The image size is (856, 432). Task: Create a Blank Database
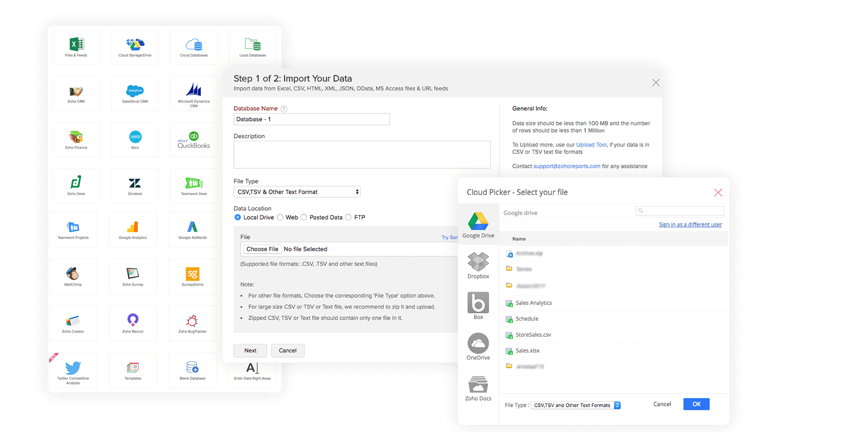[x=193, y=370]
